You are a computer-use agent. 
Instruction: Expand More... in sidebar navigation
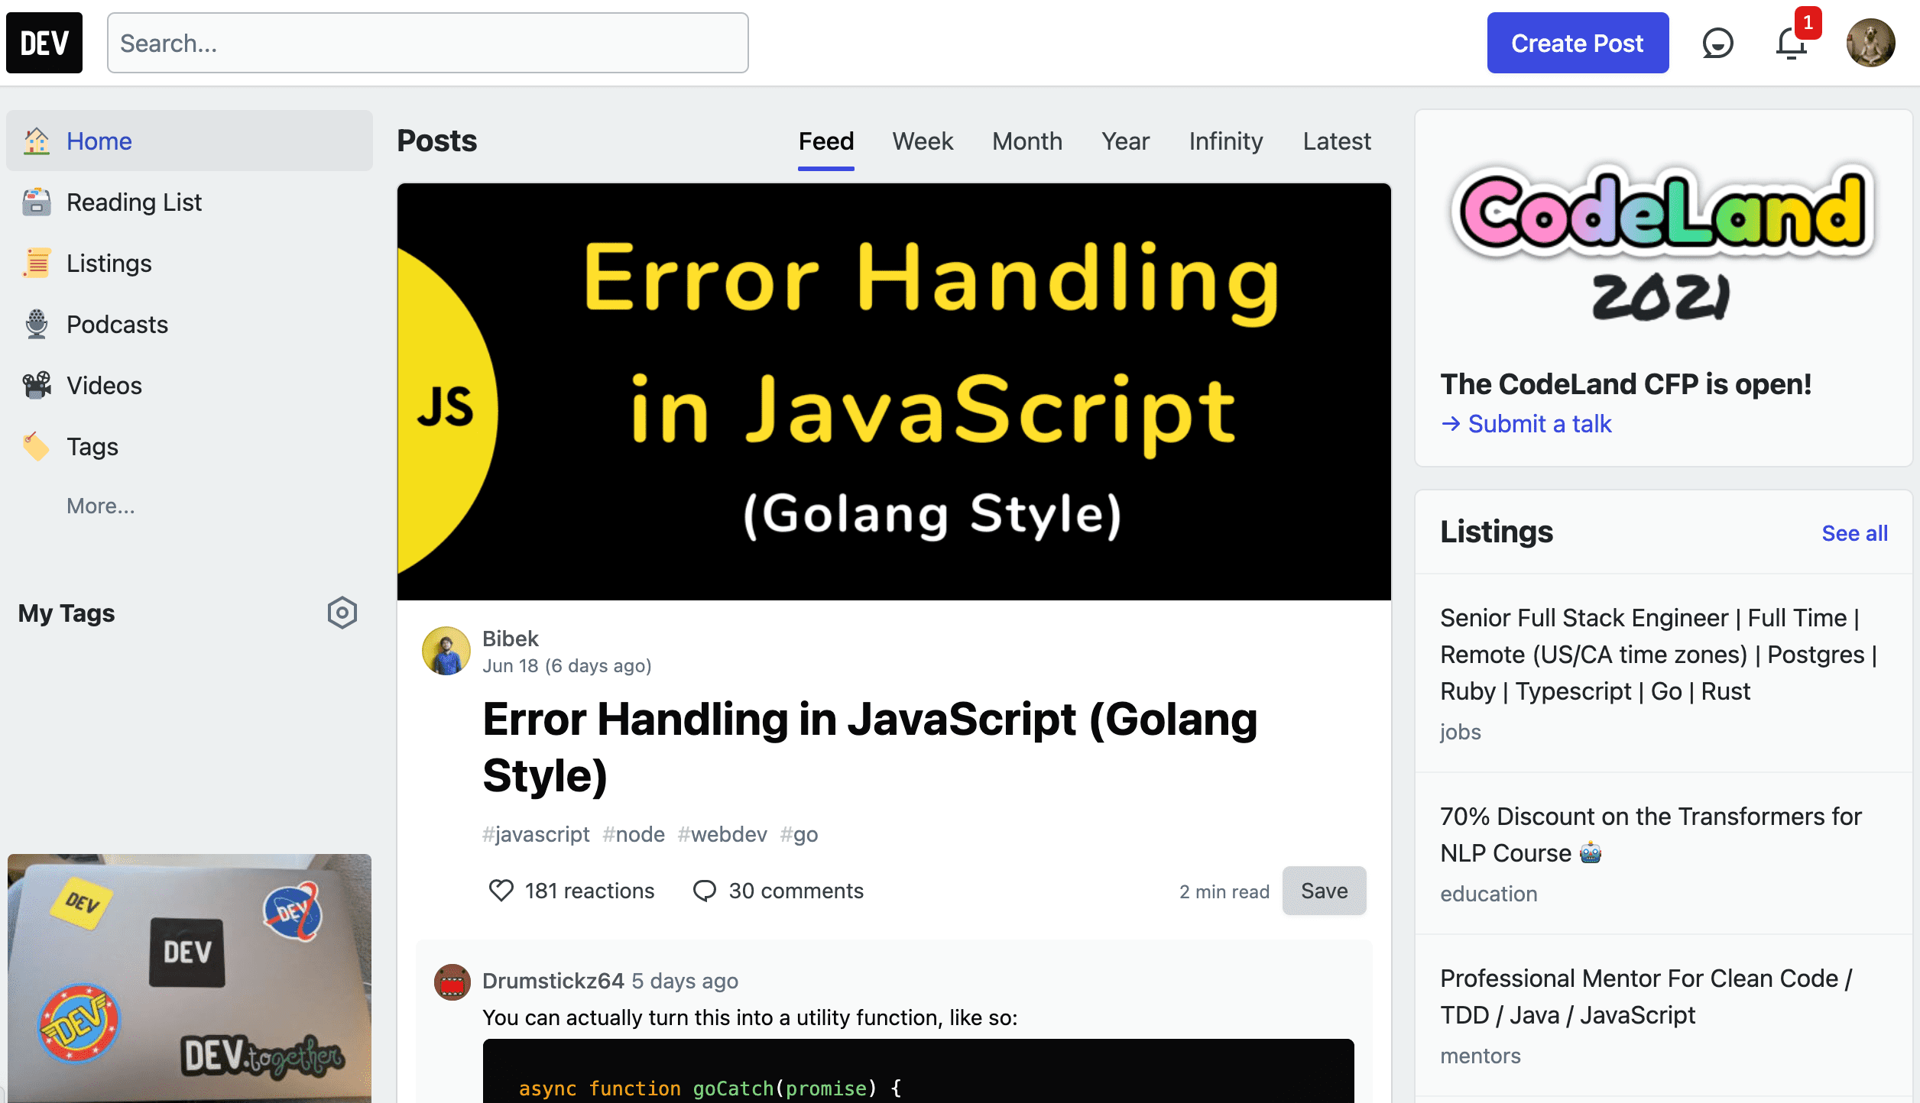tap(100, 506)
